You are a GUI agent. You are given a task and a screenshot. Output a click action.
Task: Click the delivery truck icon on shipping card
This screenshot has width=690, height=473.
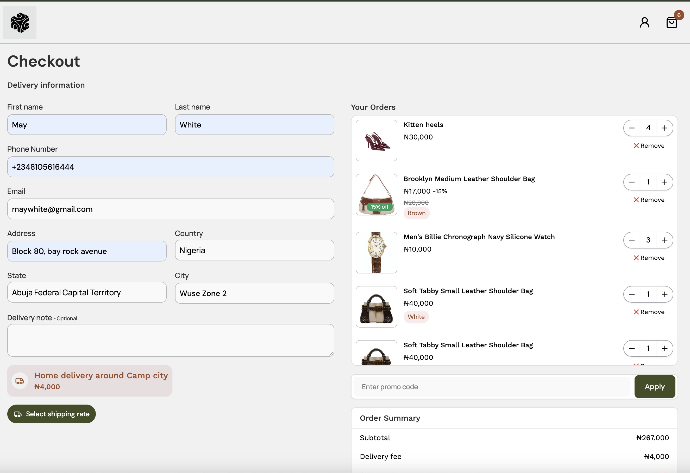[20, 381]
